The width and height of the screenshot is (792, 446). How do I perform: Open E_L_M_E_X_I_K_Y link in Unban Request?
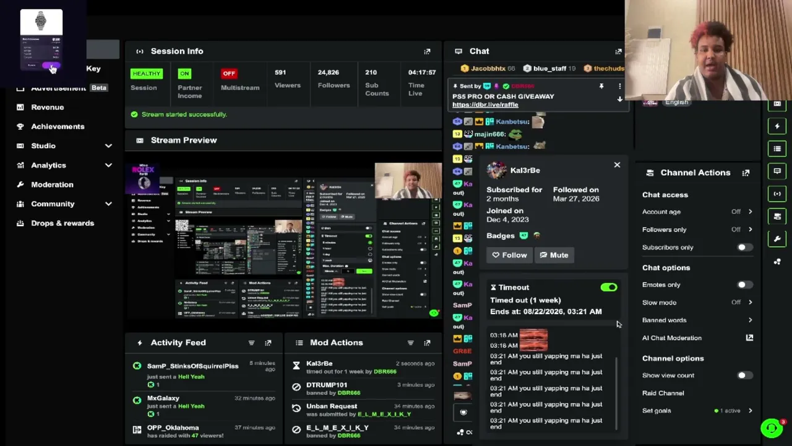click(384, 414)
